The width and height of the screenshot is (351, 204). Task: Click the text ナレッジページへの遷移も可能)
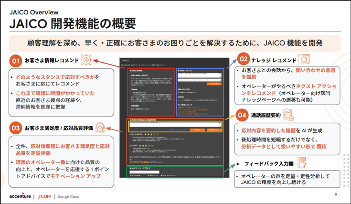[x=277, y=100]
